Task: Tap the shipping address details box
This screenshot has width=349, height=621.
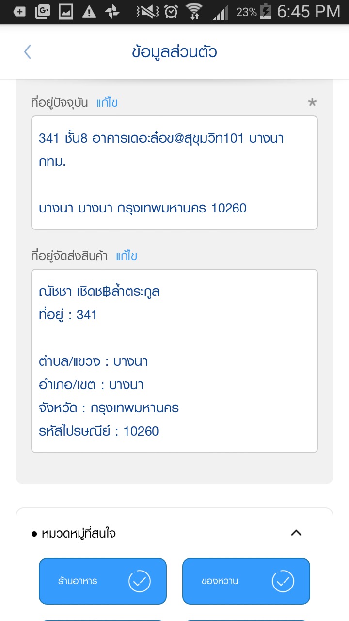Action: 174,361
